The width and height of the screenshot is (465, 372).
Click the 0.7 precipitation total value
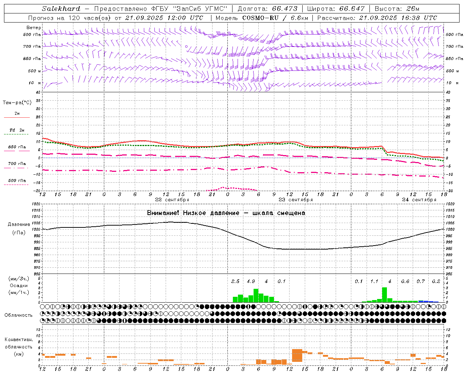pyautogui.click(x=421, y=282)
